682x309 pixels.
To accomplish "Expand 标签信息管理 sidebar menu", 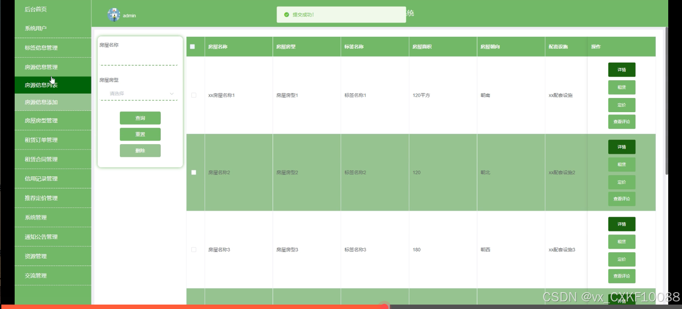I will 53,48.
